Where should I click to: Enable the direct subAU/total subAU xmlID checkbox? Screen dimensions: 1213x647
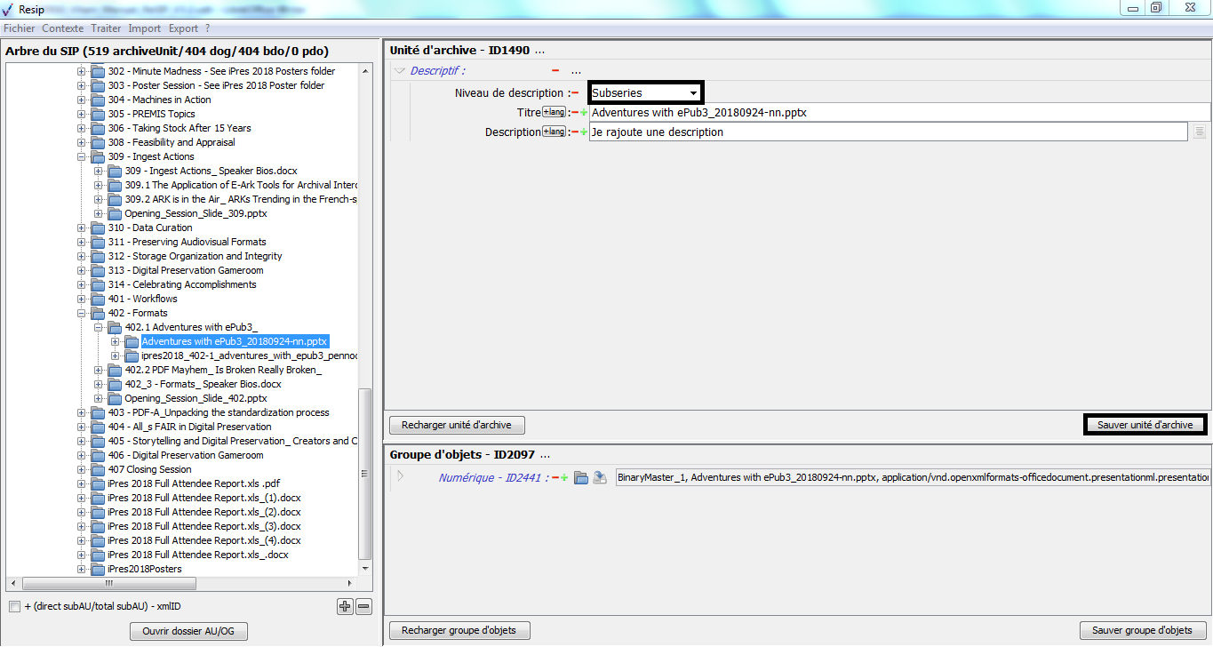pos(14,606)
